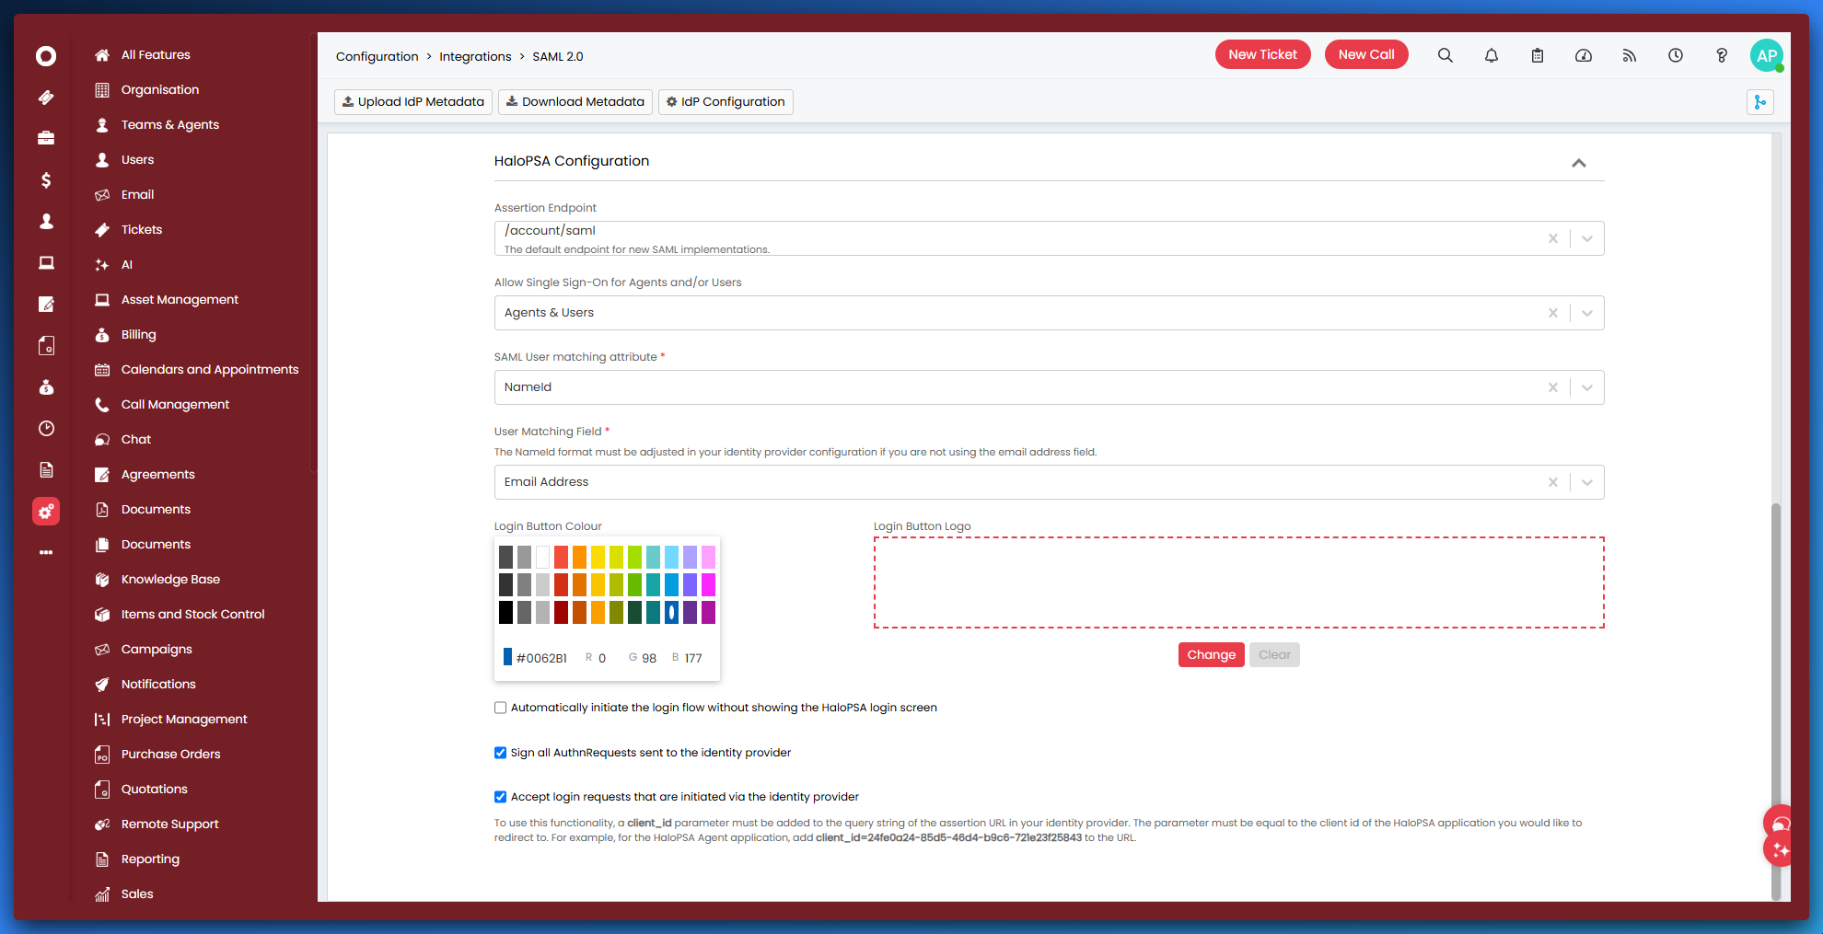
Task: Expand the Email Address dropdown arrow
Action: 1587,482
